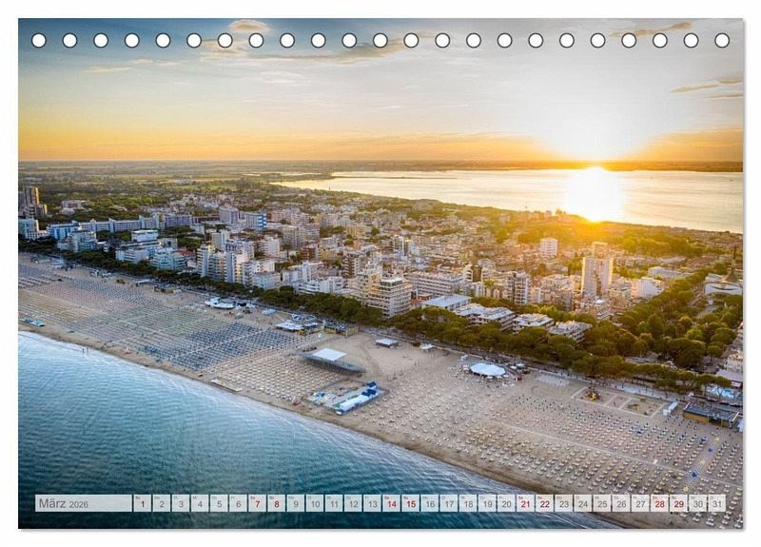This screenshot has width=761, height=547.
Task: Select the red-numbered day 15
Action: [410, 503]
